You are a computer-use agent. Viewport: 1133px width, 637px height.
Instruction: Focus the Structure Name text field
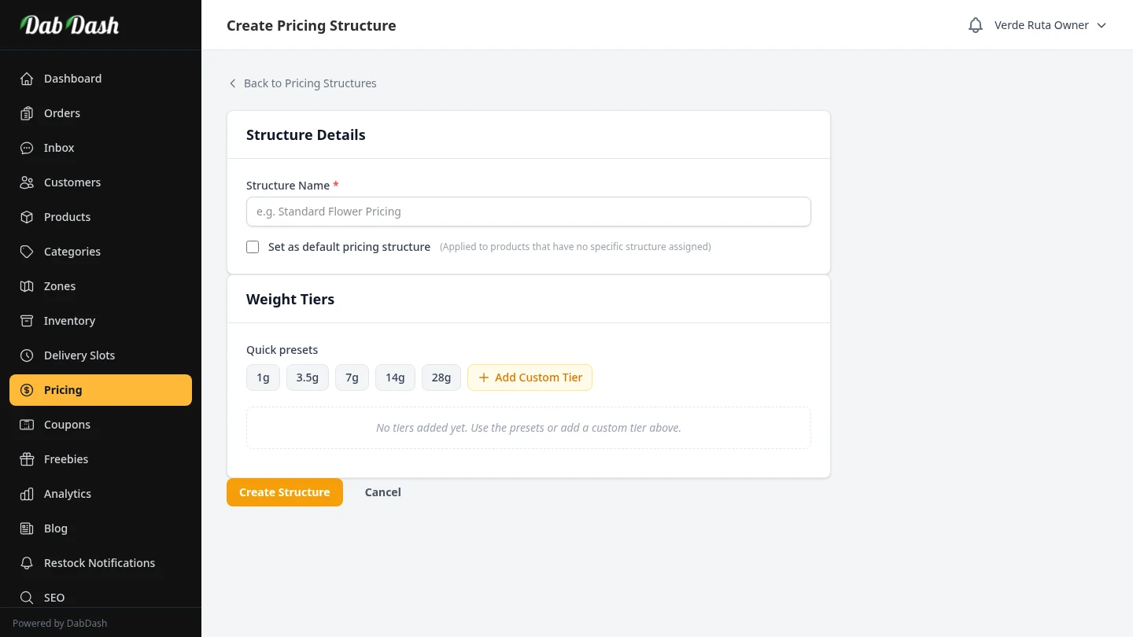coord(528,212)
